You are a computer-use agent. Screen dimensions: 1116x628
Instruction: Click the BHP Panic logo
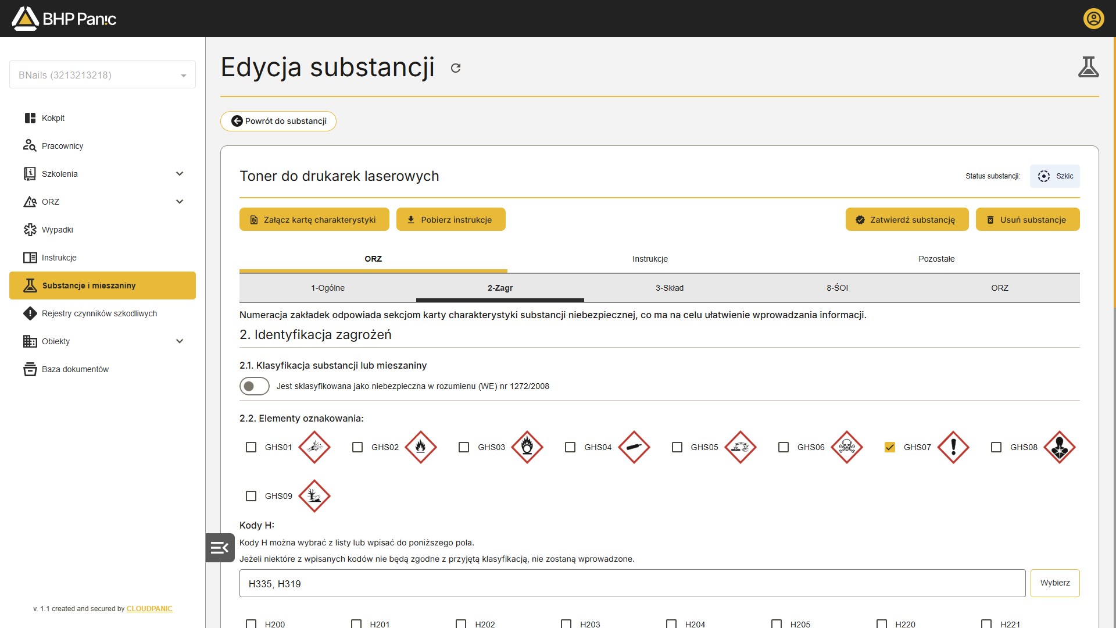pos(64,19)
